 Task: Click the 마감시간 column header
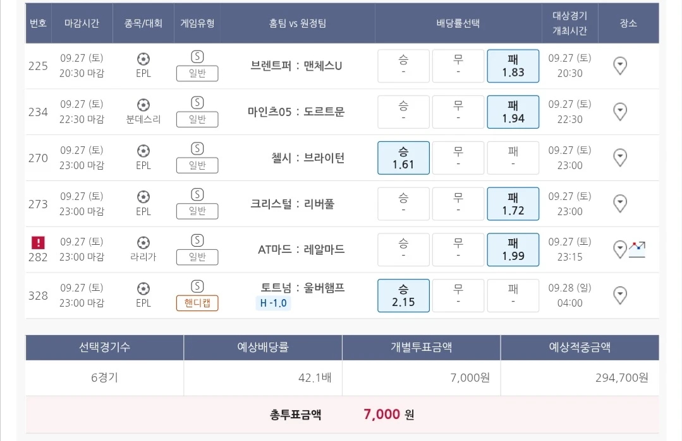point(82,23)
